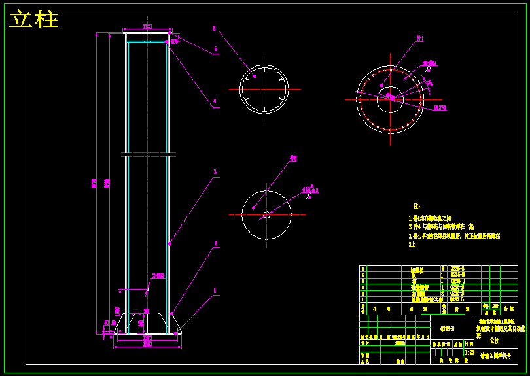This screenshot has height=376, width=530.
Task: Select Q235-B in the large title block cell
Action: (x=447, y=328)
